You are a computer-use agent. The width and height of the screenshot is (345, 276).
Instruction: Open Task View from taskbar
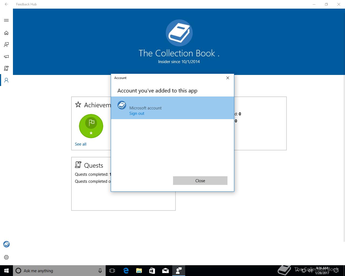(x=112, y=271)
